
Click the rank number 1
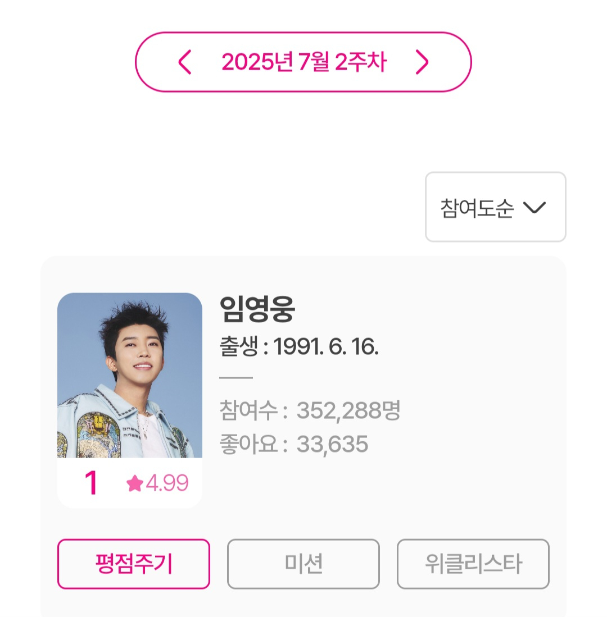pyautogui.click(x=91, y=483)
